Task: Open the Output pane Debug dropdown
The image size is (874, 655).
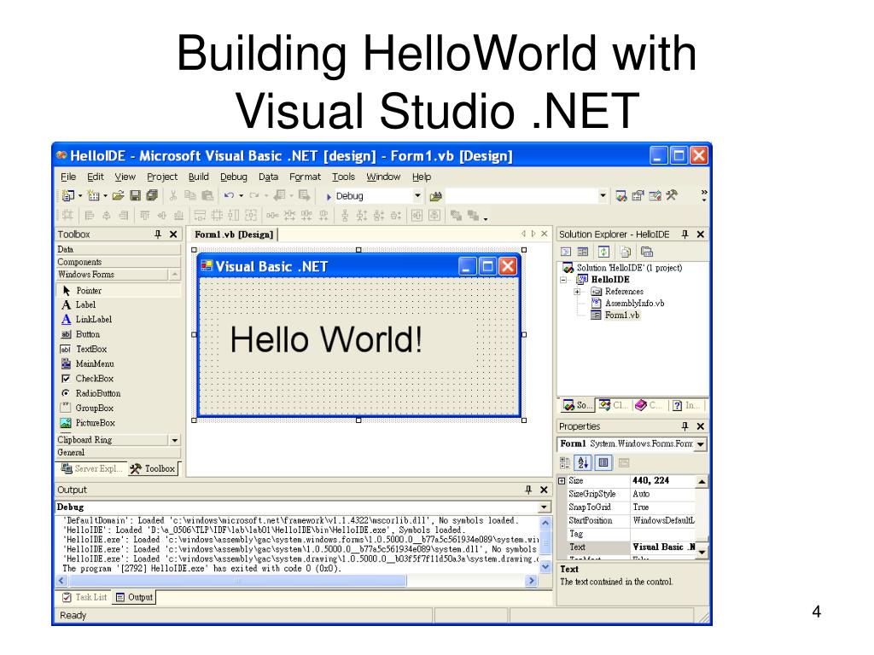Action: (x=544, y=507)
